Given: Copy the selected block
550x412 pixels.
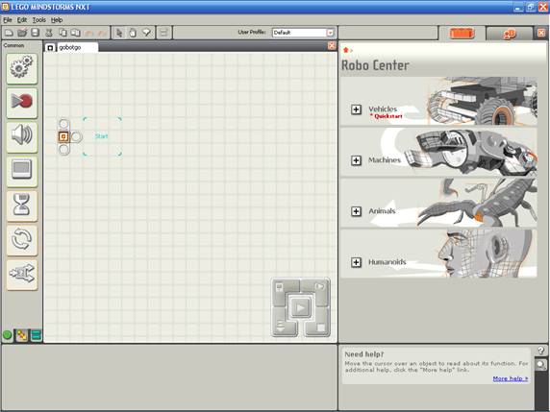Looking at the screenshot, I should 62,33.
